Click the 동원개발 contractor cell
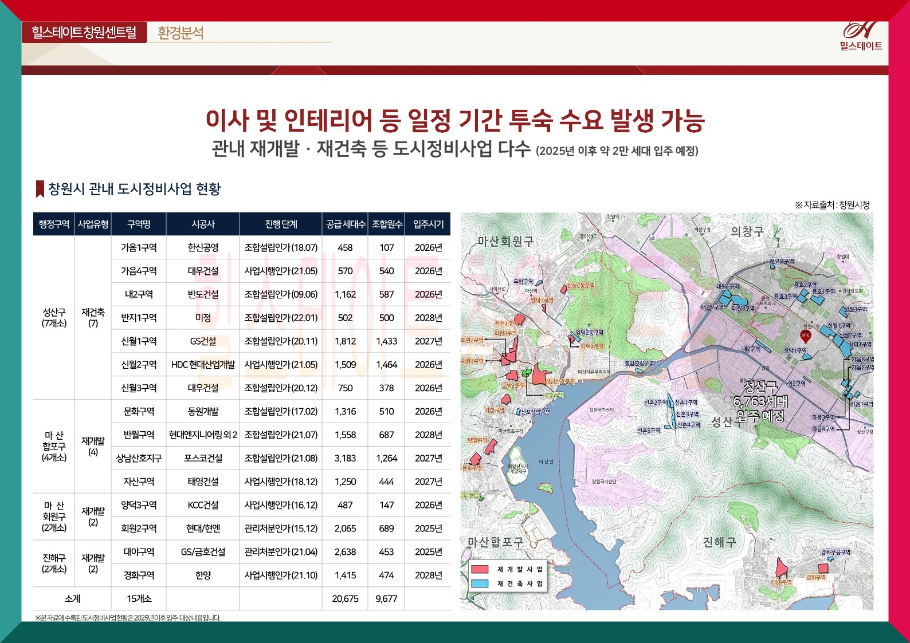This screenshot has width=910, height=643. coord(203,412)
